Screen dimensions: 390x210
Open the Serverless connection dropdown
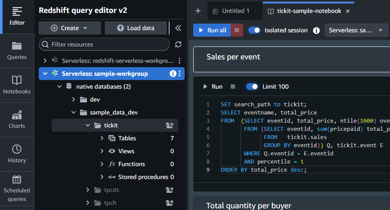tap(356, 30)
